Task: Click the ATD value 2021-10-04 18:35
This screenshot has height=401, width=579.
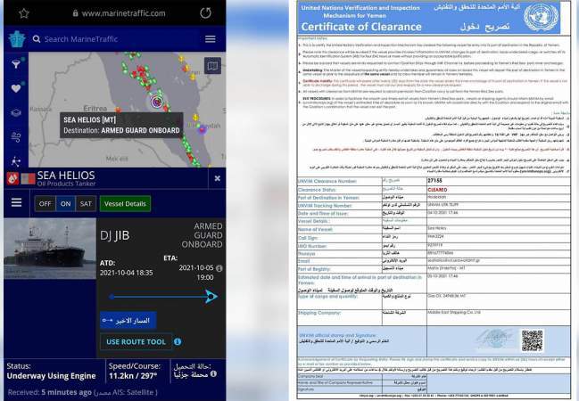Action: [x=127, y=273]
